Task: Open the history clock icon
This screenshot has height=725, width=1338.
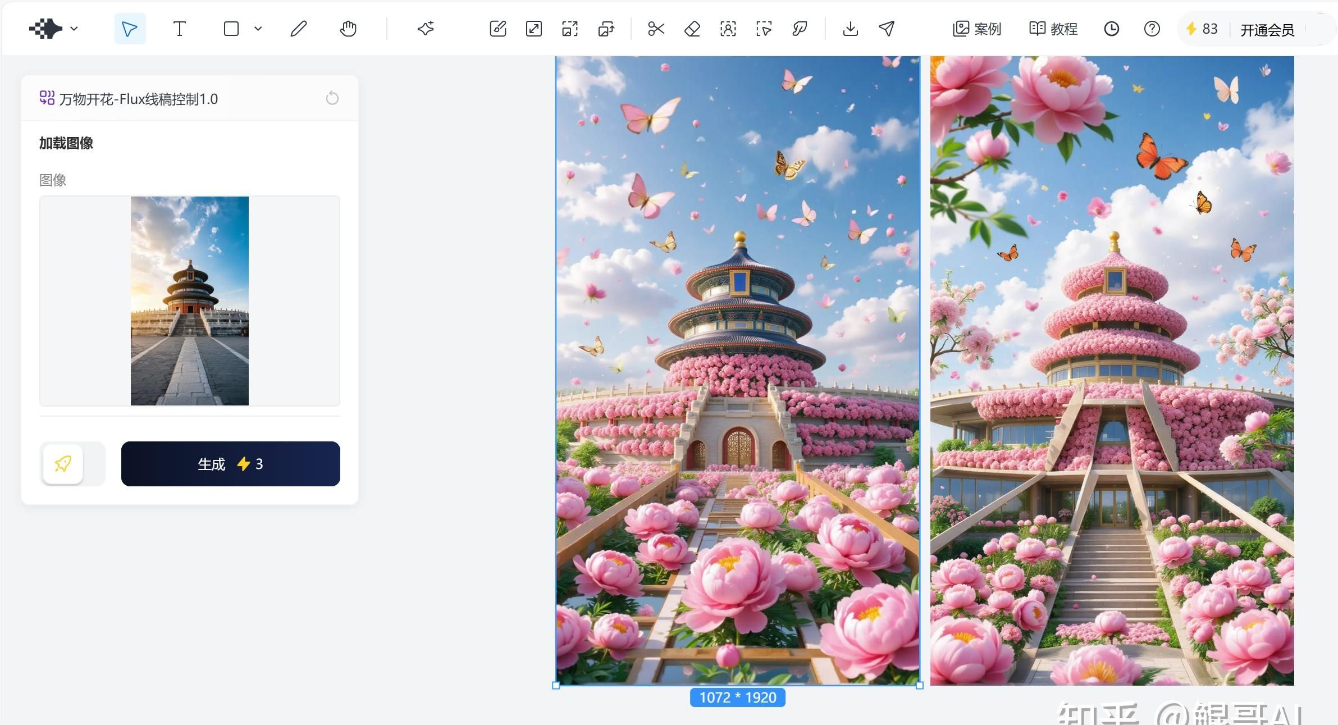Action: click(x=1111, y=29)
